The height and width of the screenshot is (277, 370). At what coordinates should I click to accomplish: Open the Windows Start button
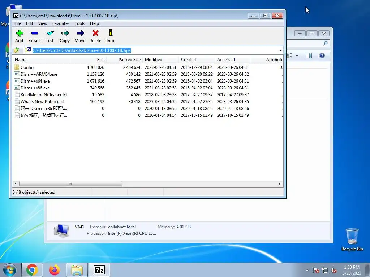click(9, 270)
